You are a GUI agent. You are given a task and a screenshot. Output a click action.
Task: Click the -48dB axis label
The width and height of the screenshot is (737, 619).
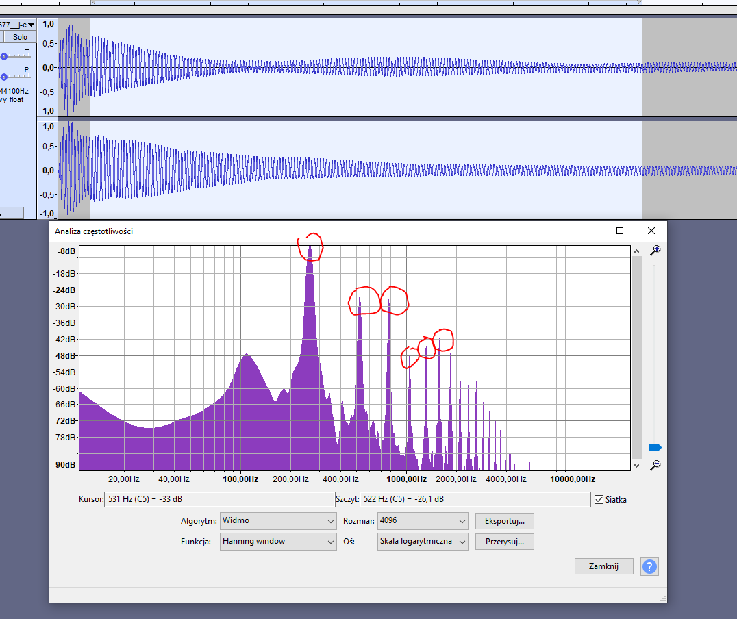pyautogui.click(x=64, y=356)
